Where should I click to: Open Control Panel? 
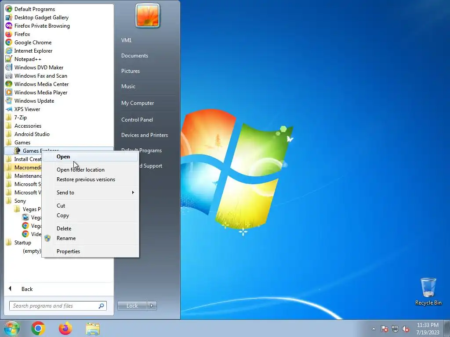[x=137, y=120]
